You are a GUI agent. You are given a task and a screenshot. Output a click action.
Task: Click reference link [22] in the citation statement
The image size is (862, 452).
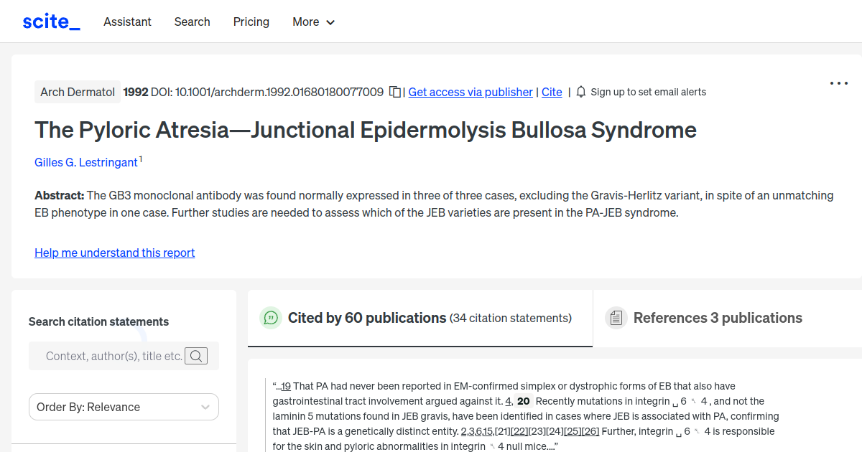[519, 430]
